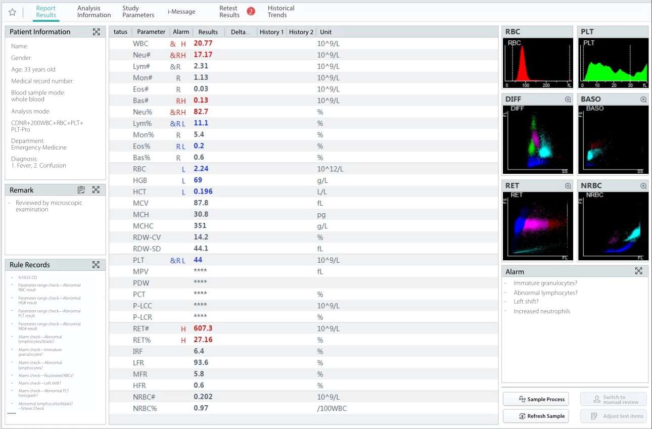The width and height of the screenshot is (652, 429).
Task: Zoom into the NRBC scattergram
Action: coord(643,186)
